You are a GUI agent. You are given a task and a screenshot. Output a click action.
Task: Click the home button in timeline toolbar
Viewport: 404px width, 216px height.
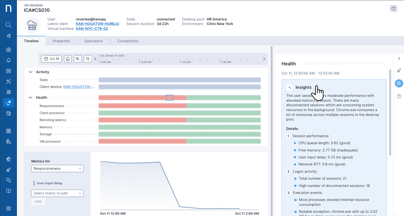(68, 59)
